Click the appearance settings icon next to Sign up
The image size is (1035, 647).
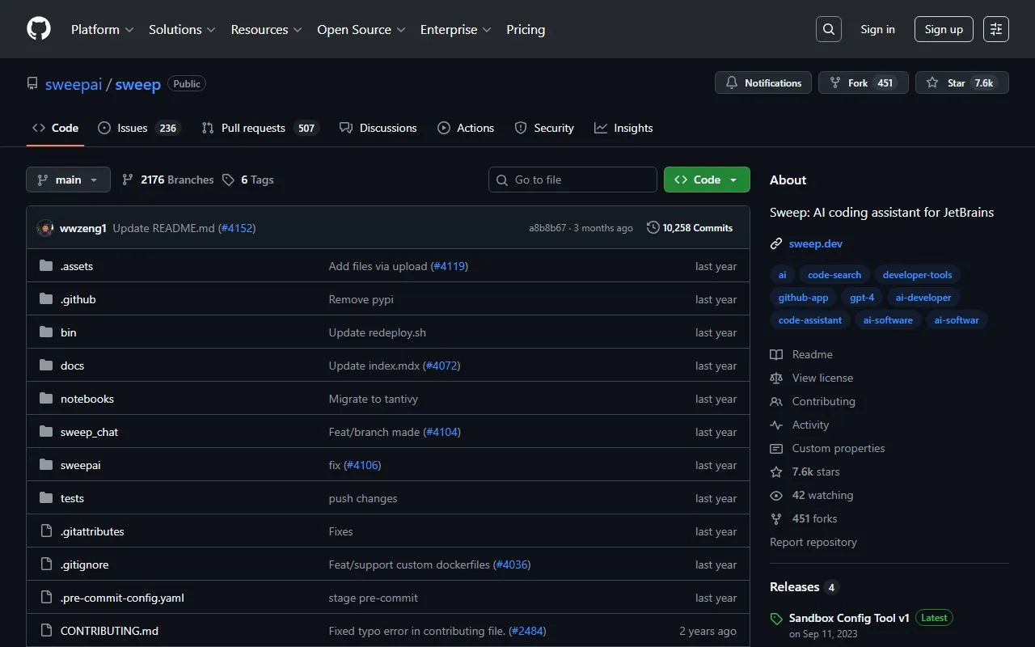(x=996, y=29)
